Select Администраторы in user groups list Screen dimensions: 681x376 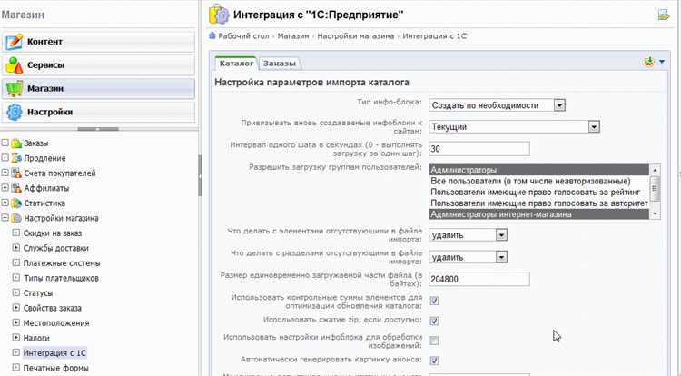tap(539, 170)
